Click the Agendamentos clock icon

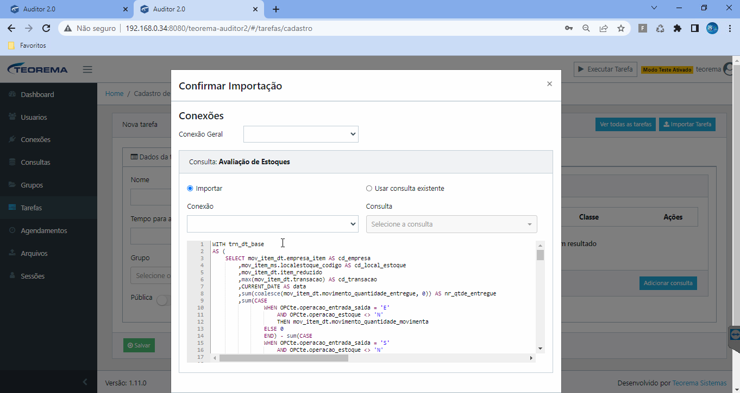pyautogui.click(x=12, y=230)
